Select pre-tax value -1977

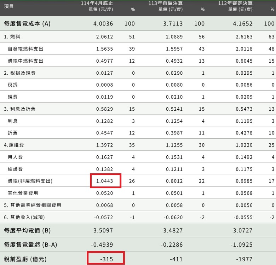[244, 259]
